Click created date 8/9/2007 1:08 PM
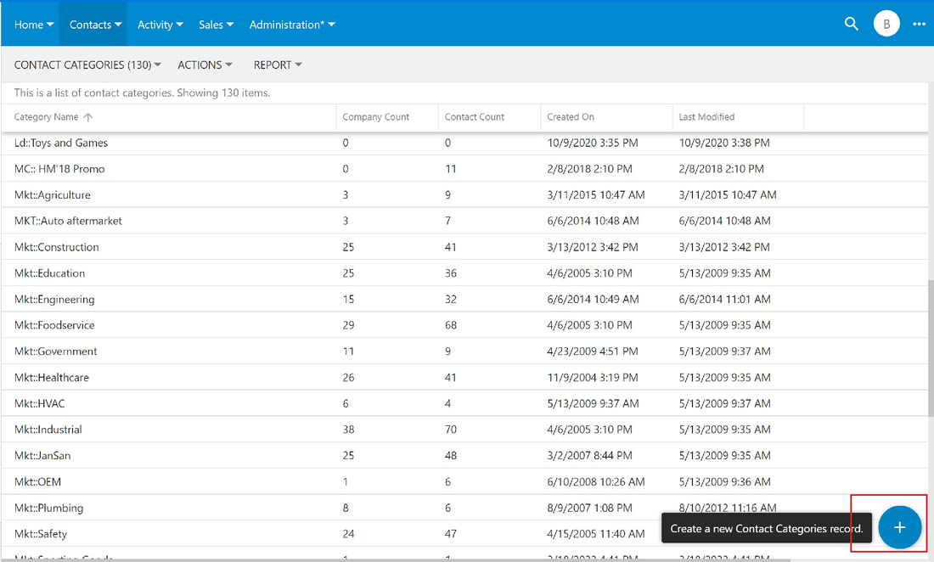The image size is (934, 562). 590,508
